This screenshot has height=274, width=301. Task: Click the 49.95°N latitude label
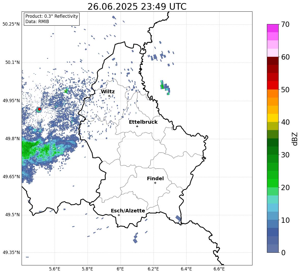[11, 100]
